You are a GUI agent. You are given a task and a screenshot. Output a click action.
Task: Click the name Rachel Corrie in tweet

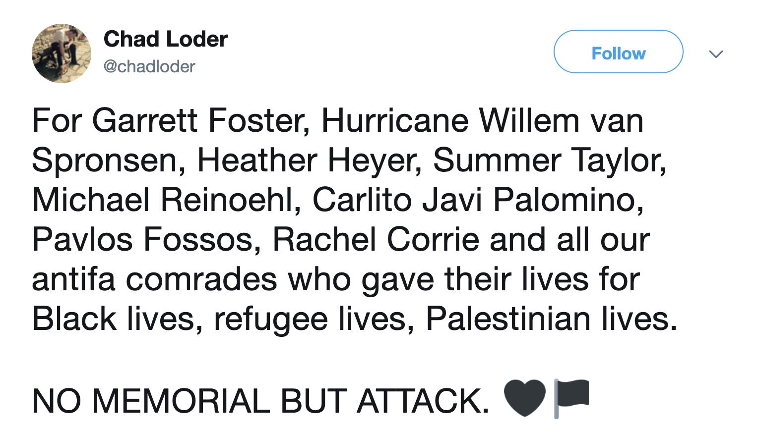point(376,239)
